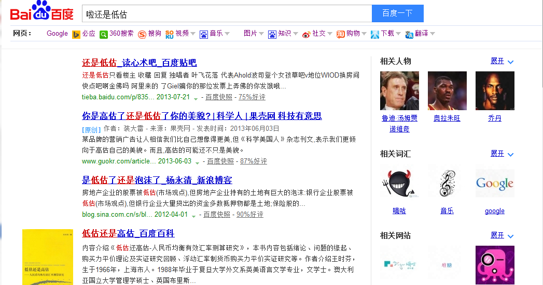The image size is (543, 285).
Task: Click the yellow book cover thumbnail
Action: 48,257
